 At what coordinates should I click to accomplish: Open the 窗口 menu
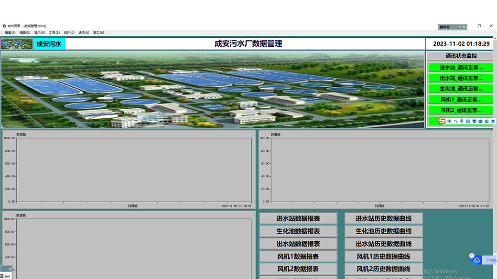pos(98,32)
